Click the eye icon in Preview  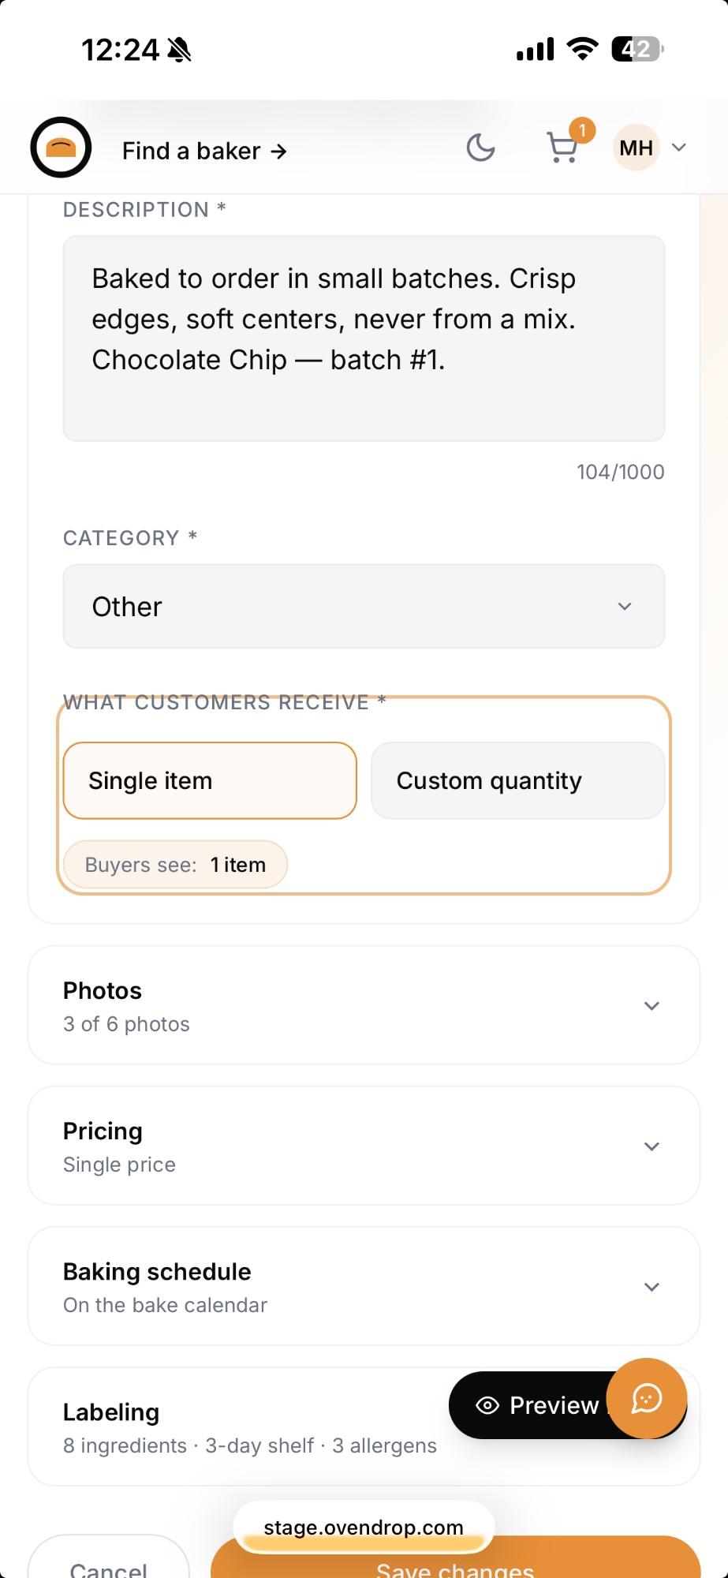click(487, 1405)
